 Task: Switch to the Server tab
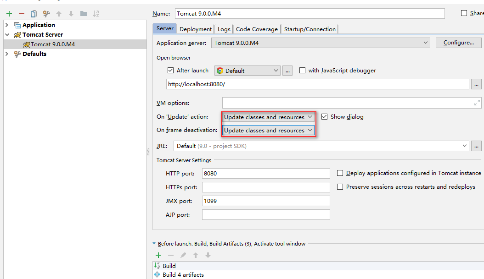(x=165, y=29)
